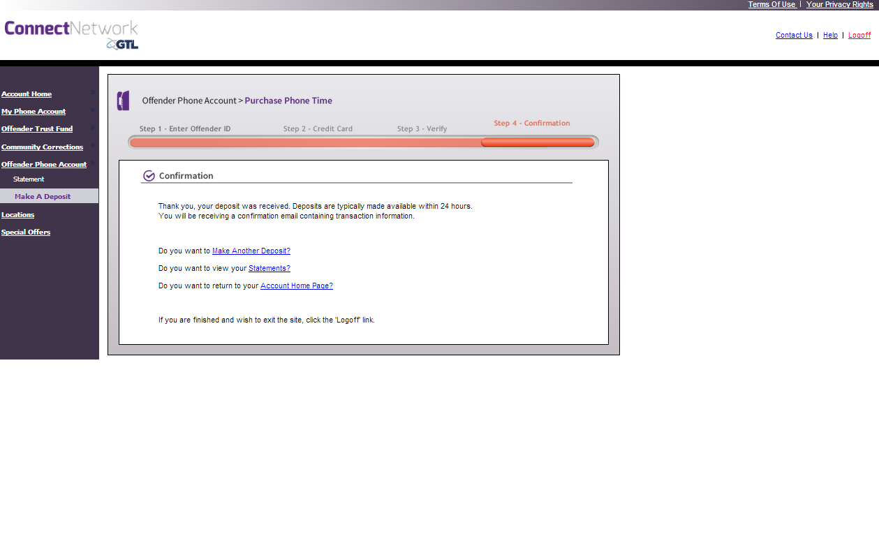Open the Statement submenu item
Screen dimensions: 879x541
(29, 179)
